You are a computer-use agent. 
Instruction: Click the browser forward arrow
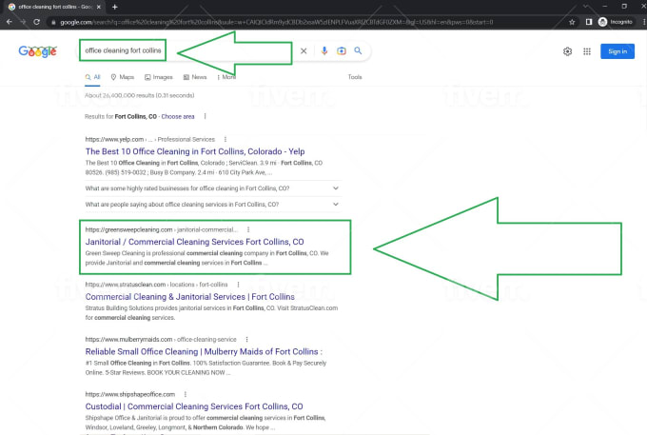point(23,22)
